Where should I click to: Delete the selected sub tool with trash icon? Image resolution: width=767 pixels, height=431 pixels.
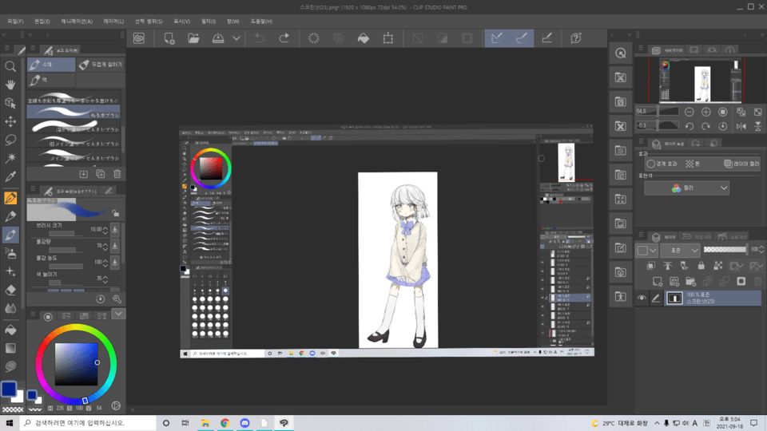[x=117, y=174]
